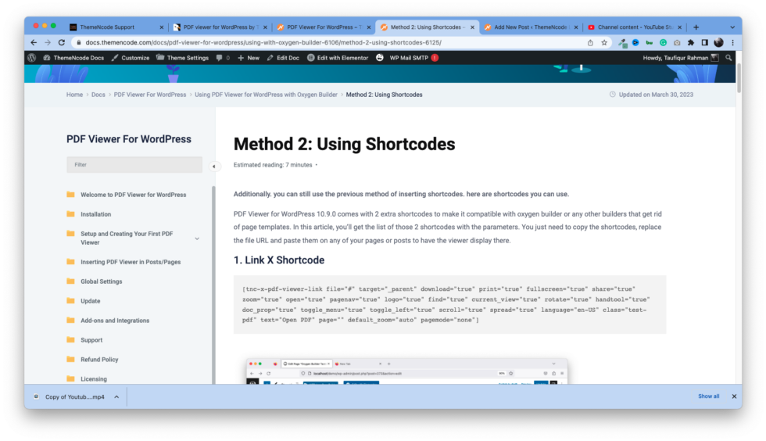Click the Grammarly extension icon

pyautogui.click(x=663, y=42)
